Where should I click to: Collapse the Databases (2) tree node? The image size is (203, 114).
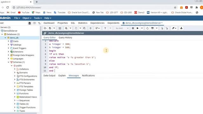coord(2,34)
